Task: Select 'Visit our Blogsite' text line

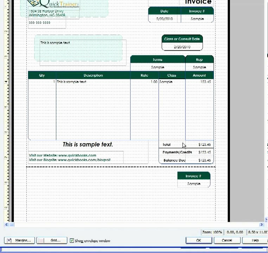Action: (x=70, y=160)
